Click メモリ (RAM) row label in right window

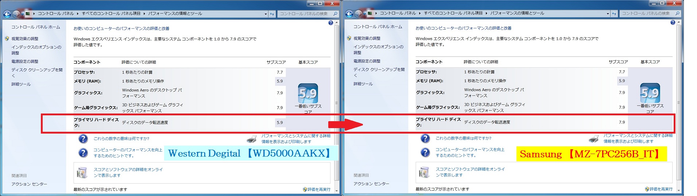[430, 81]
